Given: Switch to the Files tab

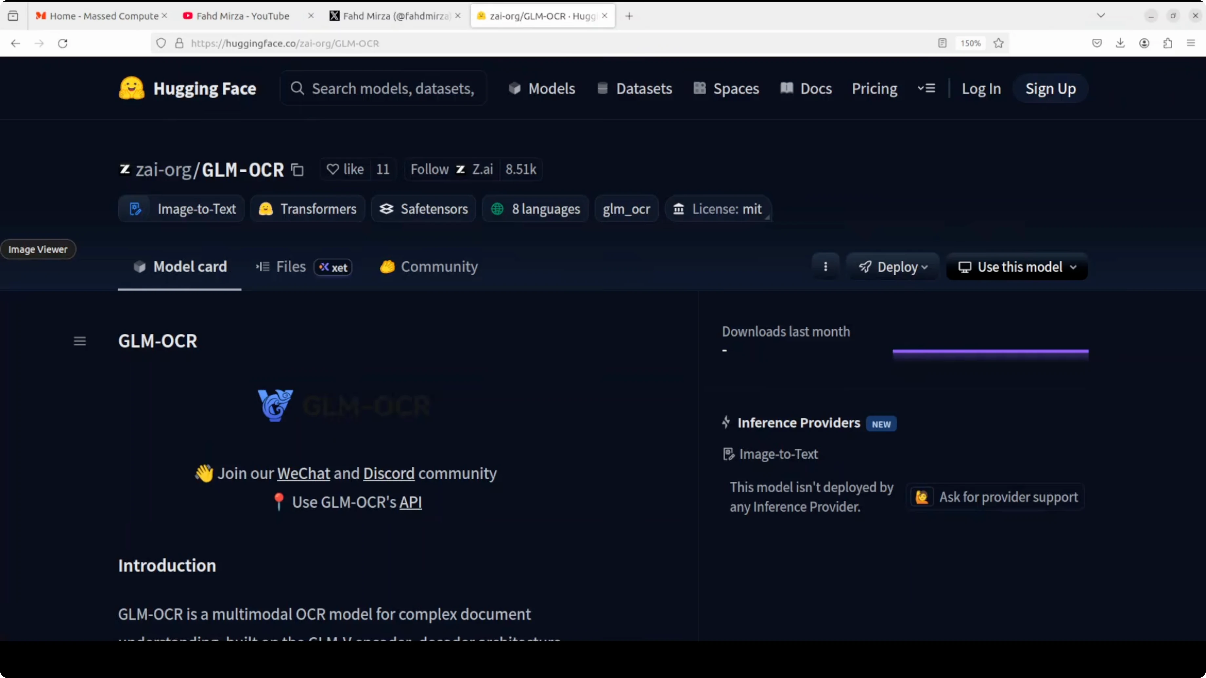Looking at the screenshot, I should (290, 267).
